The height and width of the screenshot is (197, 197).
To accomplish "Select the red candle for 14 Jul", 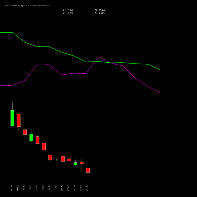I will pos(37,140).
